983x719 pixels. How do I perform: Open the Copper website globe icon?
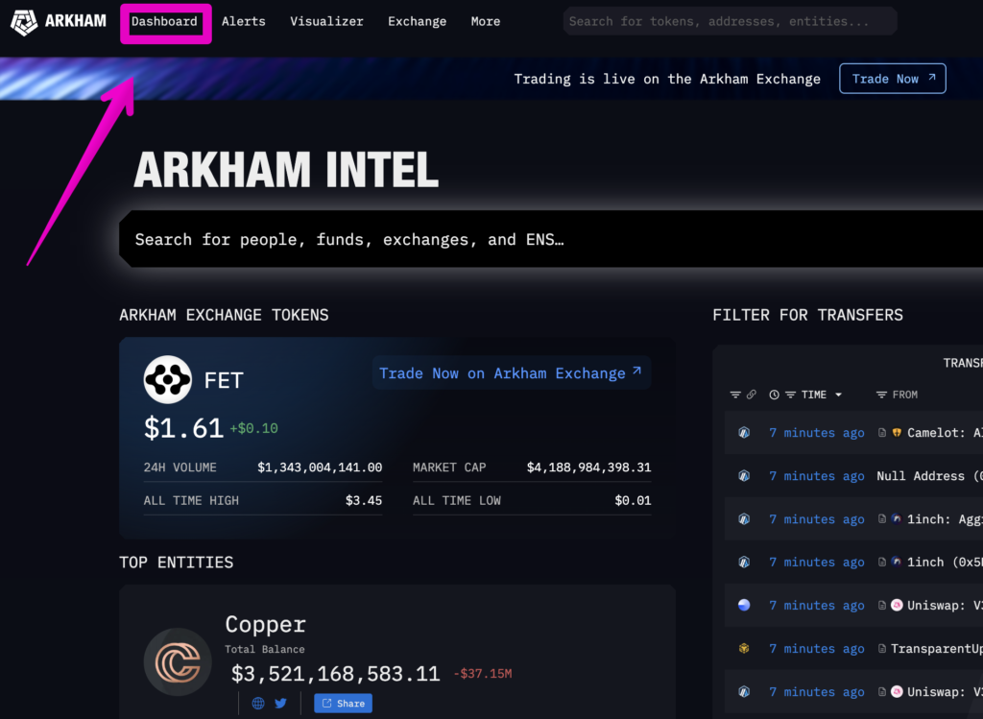(x=258, y=703)
